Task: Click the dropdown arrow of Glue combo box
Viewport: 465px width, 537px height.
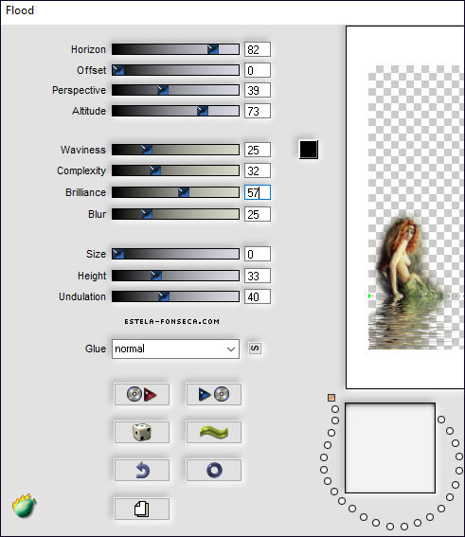Action: click(231, 349)
